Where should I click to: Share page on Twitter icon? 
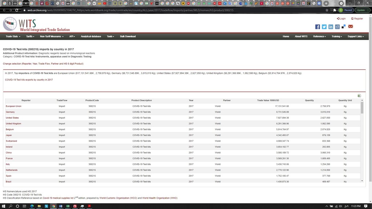point(324,27)
